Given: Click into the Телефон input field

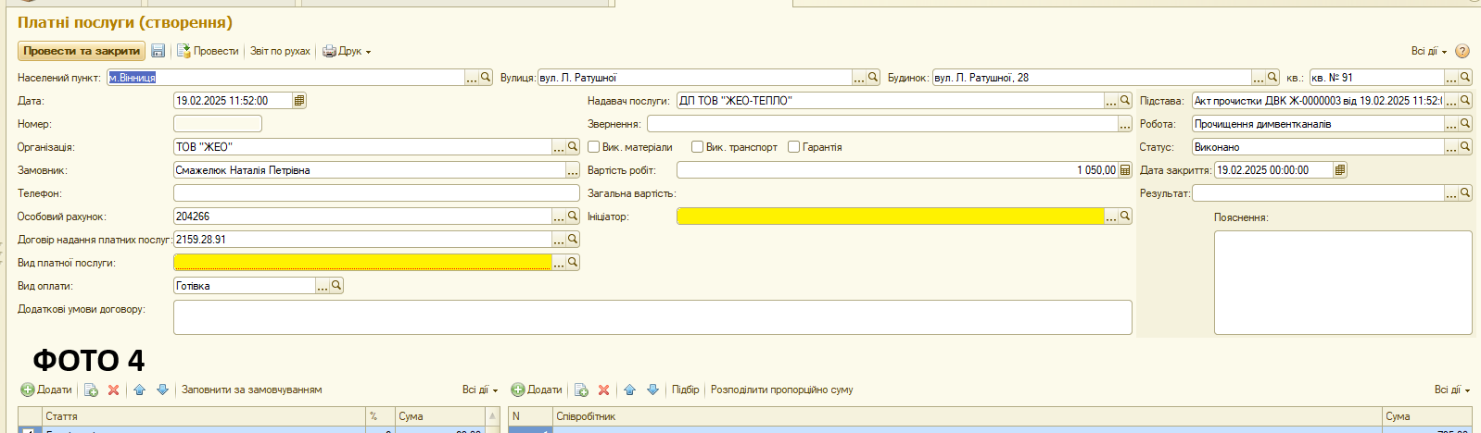Looking at the screenshot, I should coord(375,193).
